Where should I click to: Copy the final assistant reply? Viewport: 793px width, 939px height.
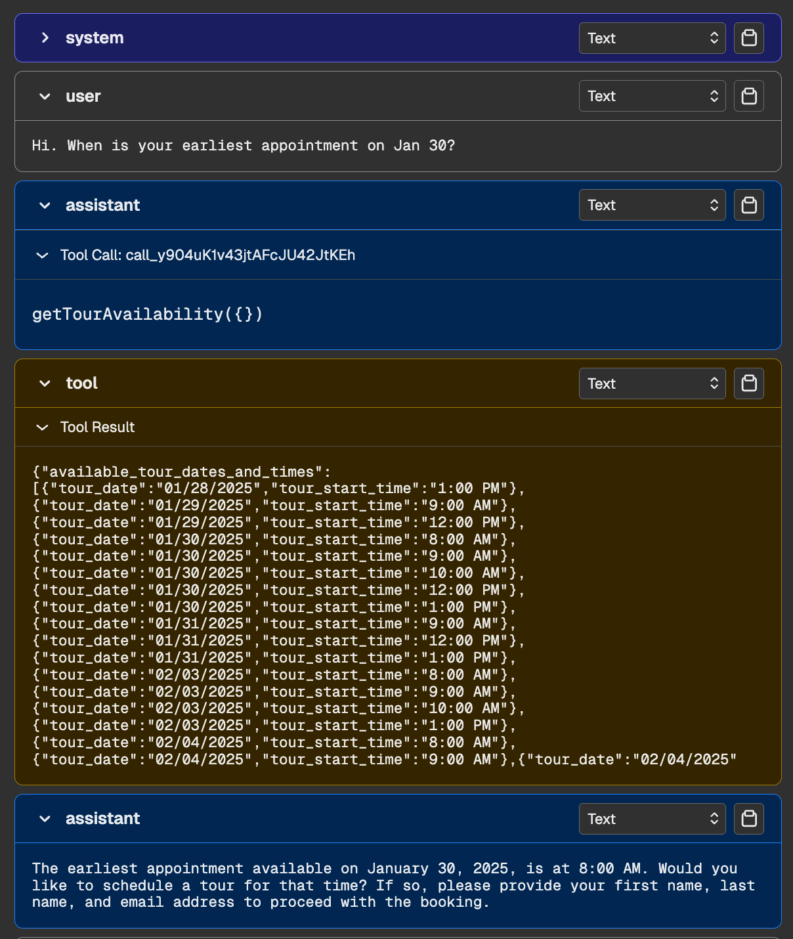point(748,819)
